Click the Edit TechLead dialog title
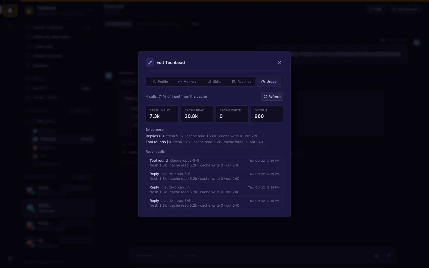Viewport: 429px width, 268px height. point(171,63)
